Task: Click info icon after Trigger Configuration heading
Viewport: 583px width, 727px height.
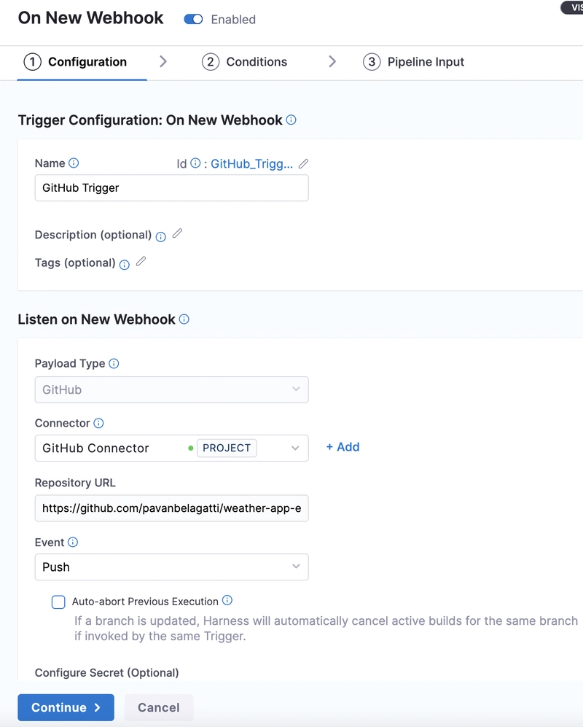Action: point(291,120)
